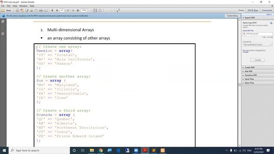The image size is (274, 154).
Task: Open the Convert To Microsoft Word dropdown
Action: point(258,44)
